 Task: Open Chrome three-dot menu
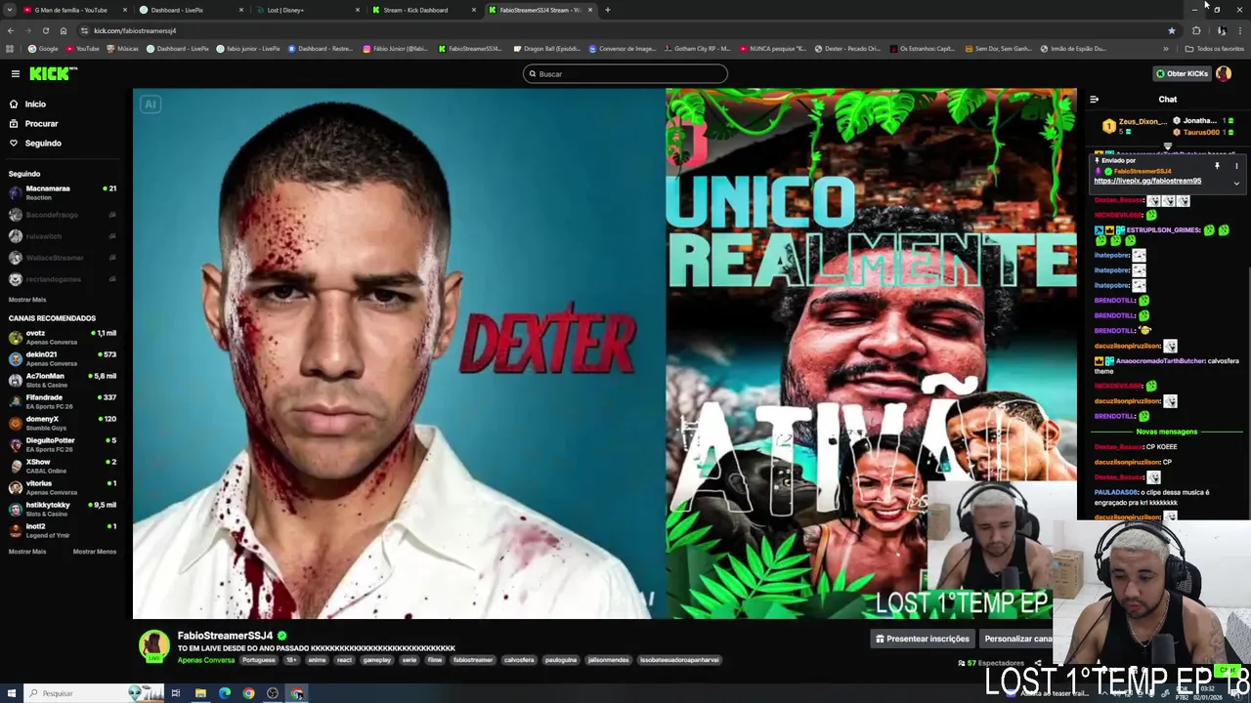[x=1241, y=30]
